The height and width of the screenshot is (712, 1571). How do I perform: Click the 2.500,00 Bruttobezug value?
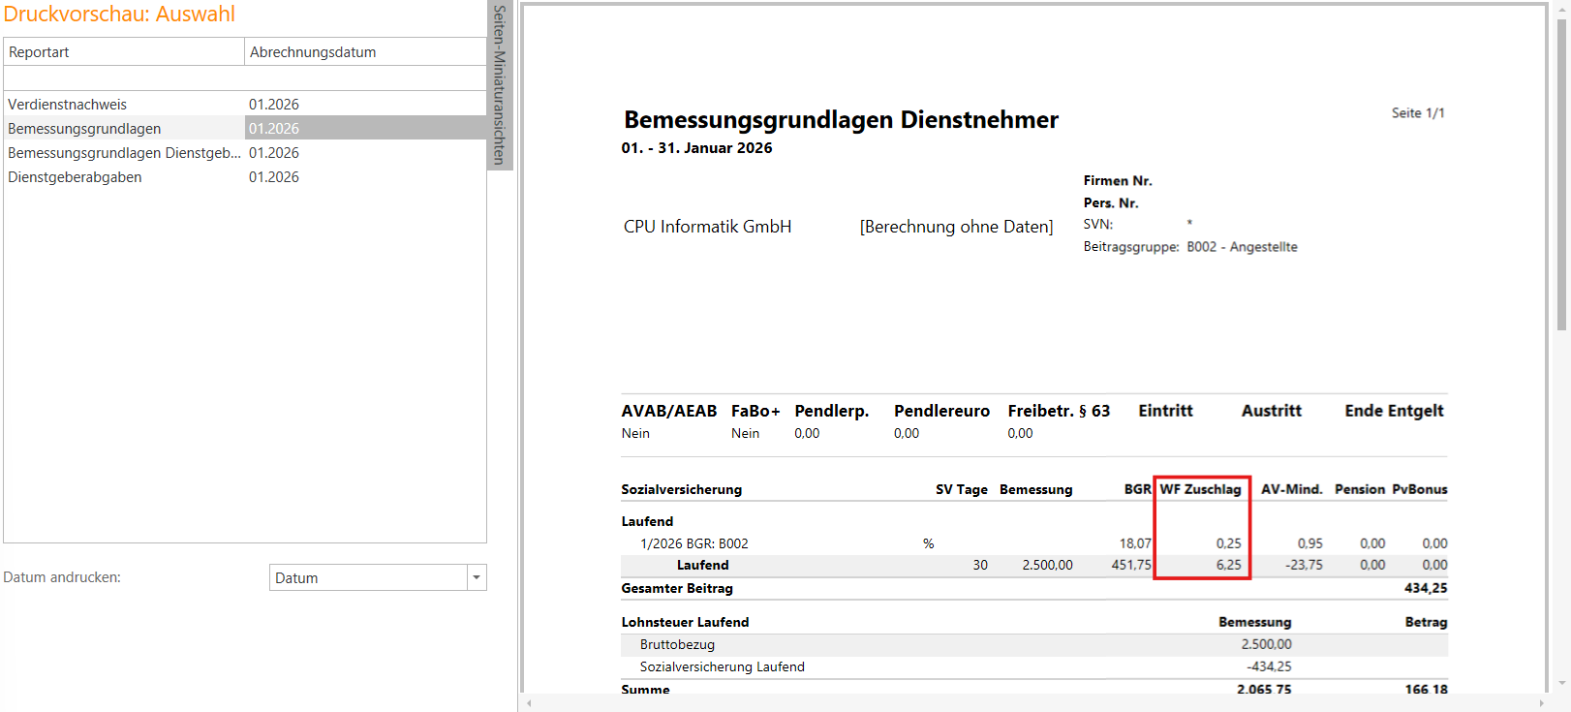1266,644
